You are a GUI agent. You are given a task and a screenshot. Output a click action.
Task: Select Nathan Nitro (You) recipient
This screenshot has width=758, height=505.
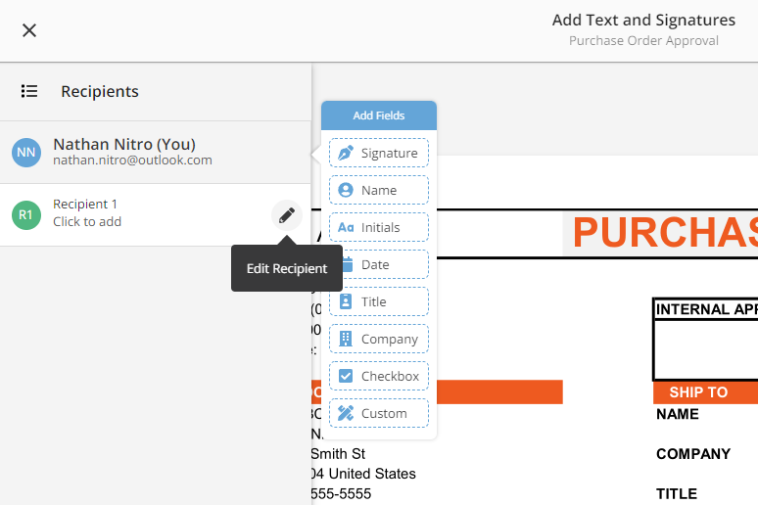click(x=132, y=152)
